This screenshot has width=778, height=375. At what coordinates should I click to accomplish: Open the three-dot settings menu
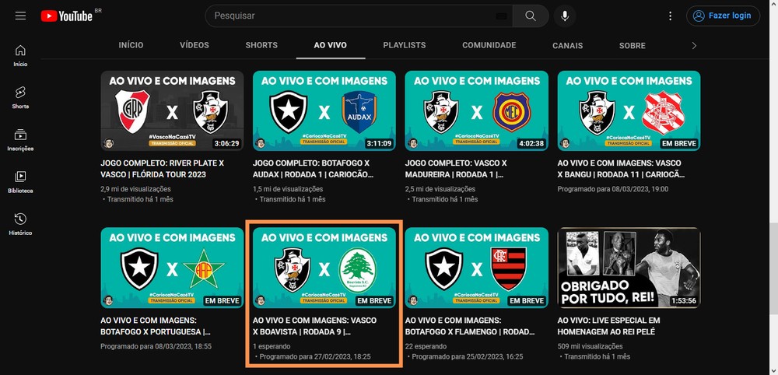(x=671, y=16)
